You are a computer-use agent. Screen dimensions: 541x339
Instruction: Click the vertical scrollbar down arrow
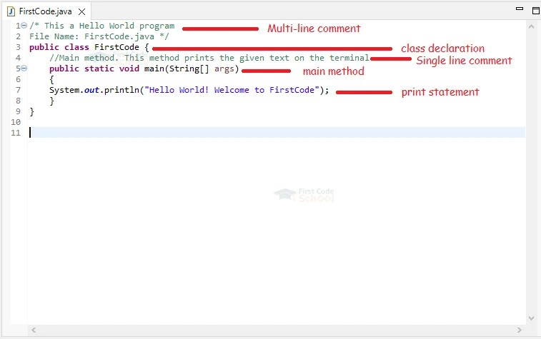click(531, 318)
